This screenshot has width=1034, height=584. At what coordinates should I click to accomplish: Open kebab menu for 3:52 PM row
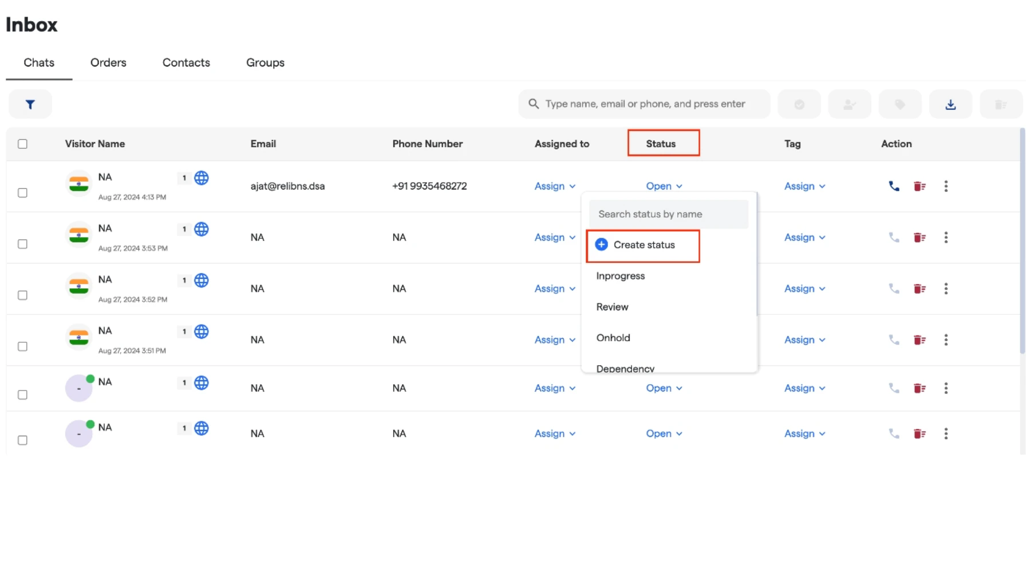pyautogui.click(x=945, y=289)
